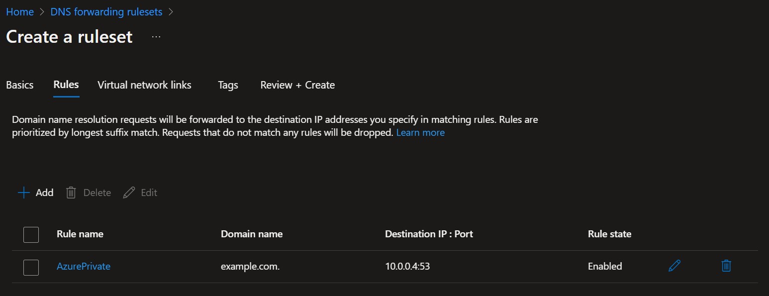
Task: Open the Tags tab
Action: 227,85
